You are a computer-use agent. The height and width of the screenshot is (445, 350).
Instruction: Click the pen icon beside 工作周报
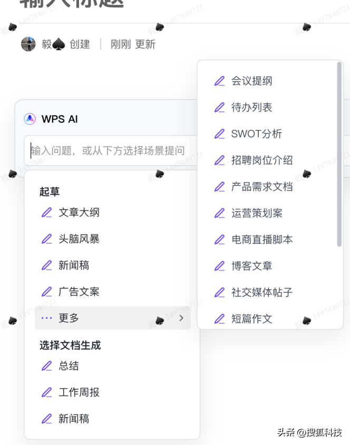tap(47, 392)
